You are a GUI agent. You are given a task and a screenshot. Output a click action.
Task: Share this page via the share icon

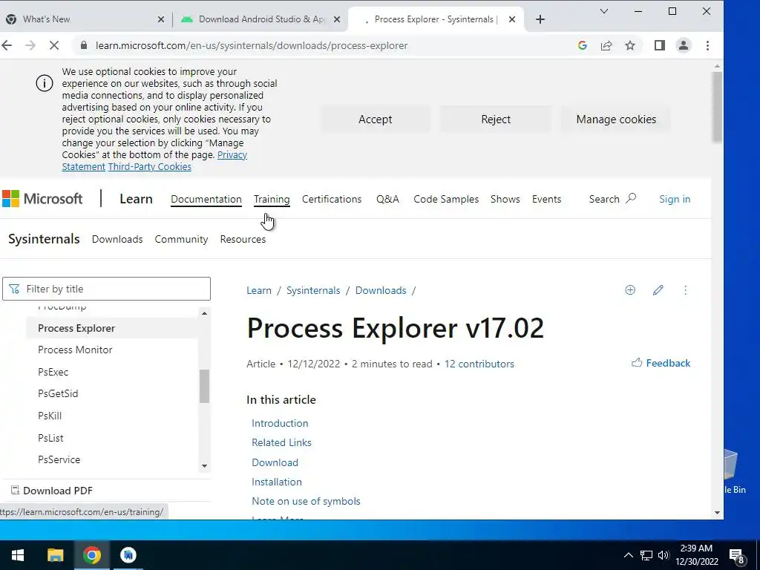(606, 45)
